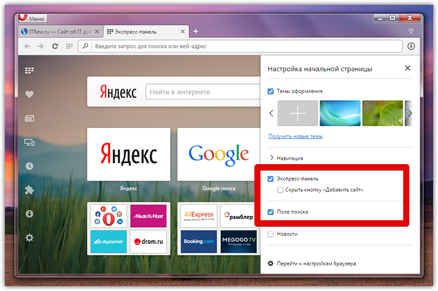Click the address bar search field

coord(240,46)
